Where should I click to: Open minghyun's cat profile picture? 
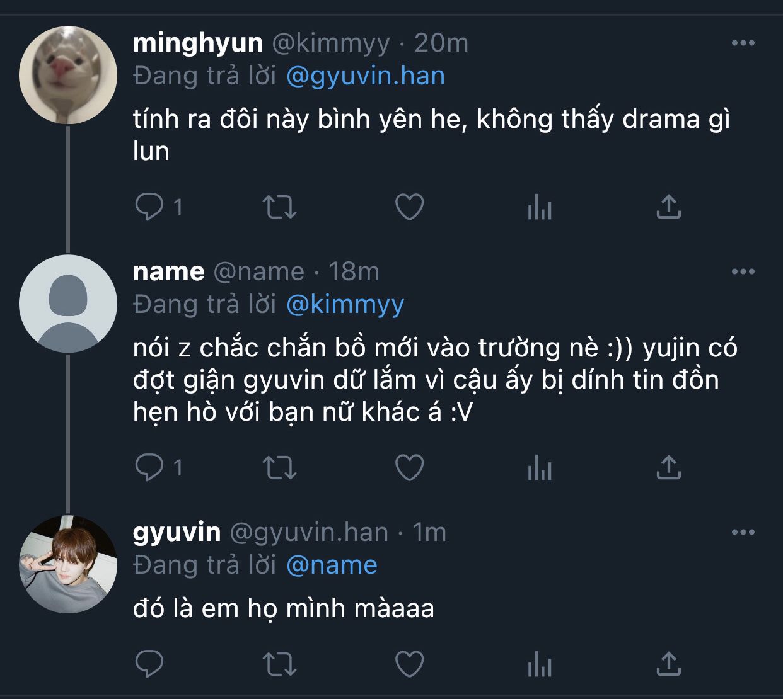(68, 75)
